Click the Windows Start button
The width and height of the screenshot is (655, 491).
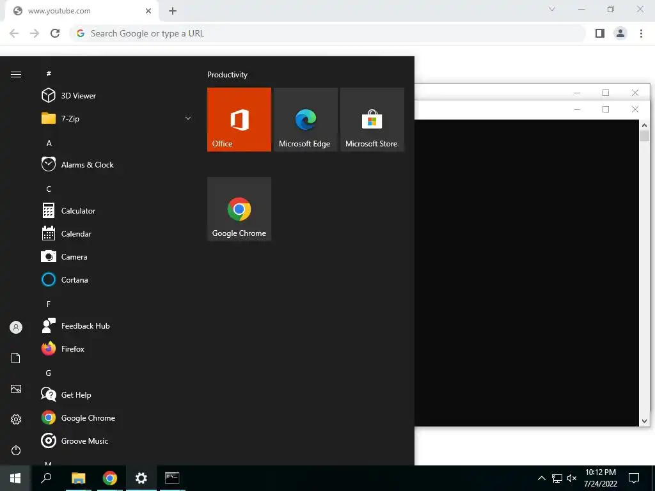click(15, 478)
